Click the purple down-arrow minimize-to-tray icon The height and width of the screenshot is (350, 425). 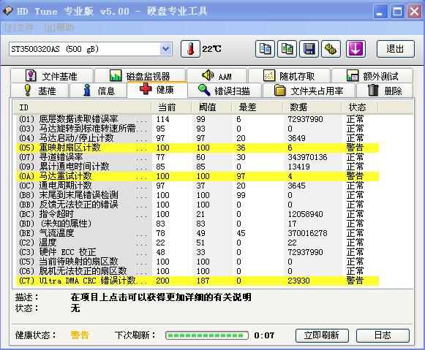[x=356, y=49]
